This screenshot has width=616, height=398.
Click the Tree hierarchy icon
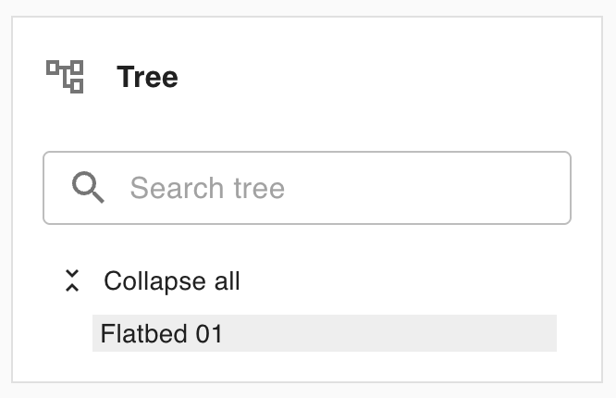(x=66, y=76)
